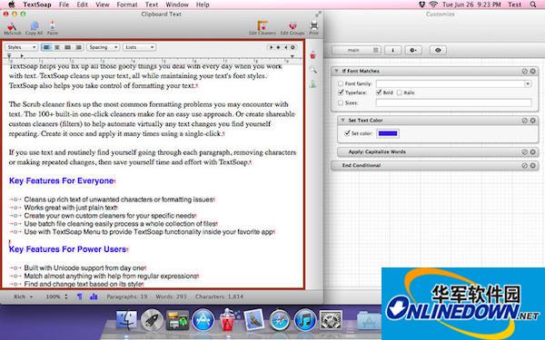The height and width of the screenshot is (340, 545).
Task: Open the 100% zoom stepper popup
Action: tap(56, 296)
